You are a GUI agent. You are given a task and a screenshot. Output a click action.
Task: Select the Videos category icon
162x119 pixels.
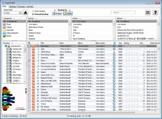4,27
